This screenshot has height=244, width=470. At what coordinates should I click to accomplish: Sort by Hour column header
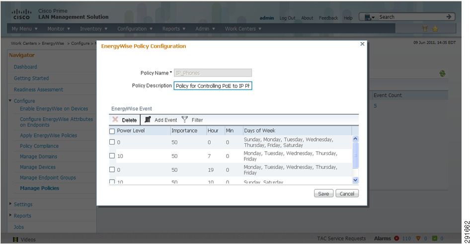coord(213,131)
